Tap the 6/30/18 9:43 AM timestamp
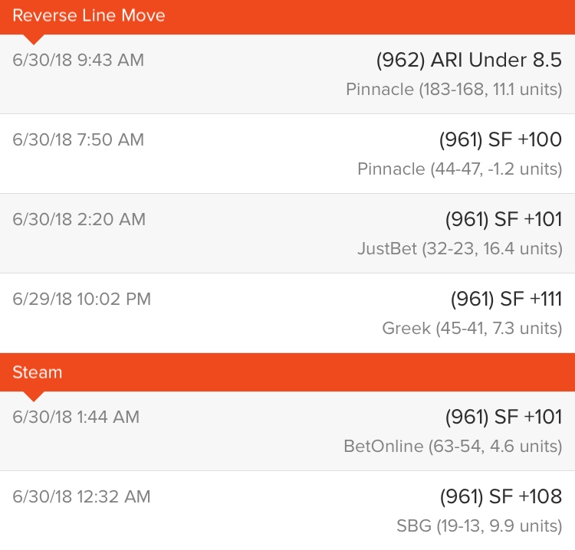The height and width of the screenshot is (550, 575). 78,60
